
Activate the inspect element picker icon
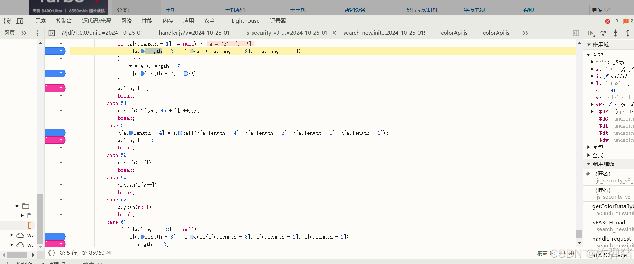tap(7, 21)
